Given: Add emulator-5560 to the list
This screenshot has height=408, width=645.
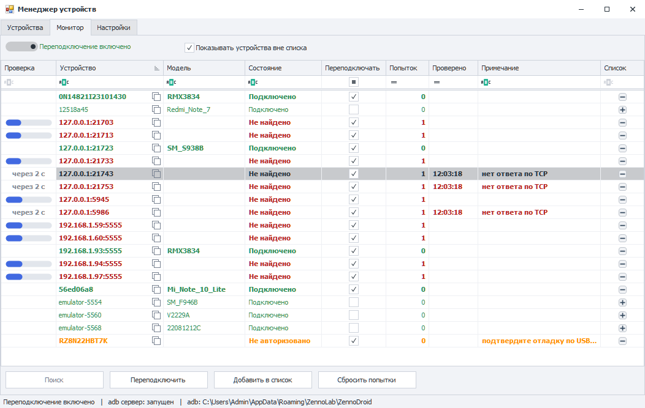Looking at the screenshot, I should pos(622,315).
